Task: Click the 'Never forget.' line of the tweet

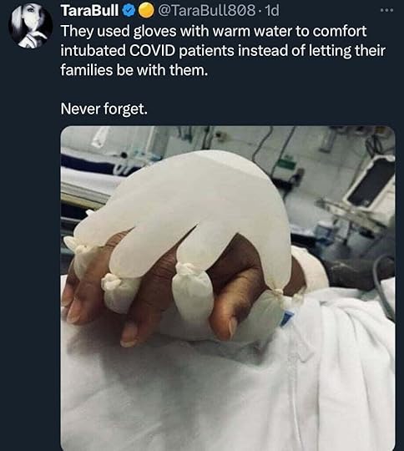Action: 104,109
